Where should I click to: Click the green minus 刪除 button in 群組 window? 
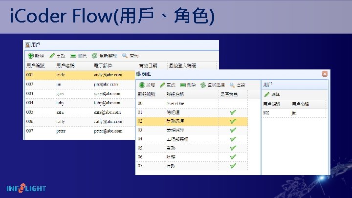[188, 85]
